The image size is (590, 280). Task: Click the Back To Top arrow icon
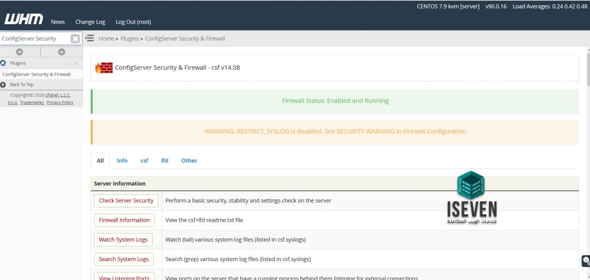click(x=3, y=84)
